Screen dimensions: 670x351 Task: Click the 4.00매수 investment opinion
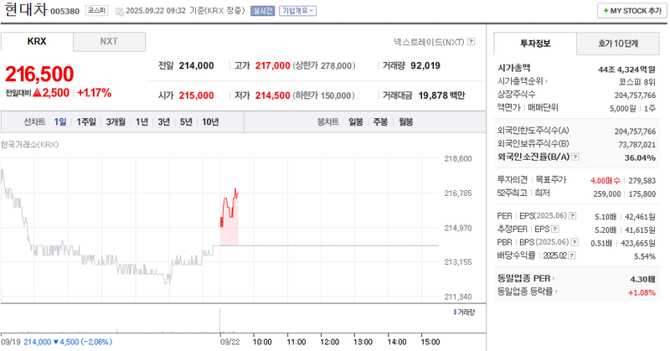click(605, 181)
